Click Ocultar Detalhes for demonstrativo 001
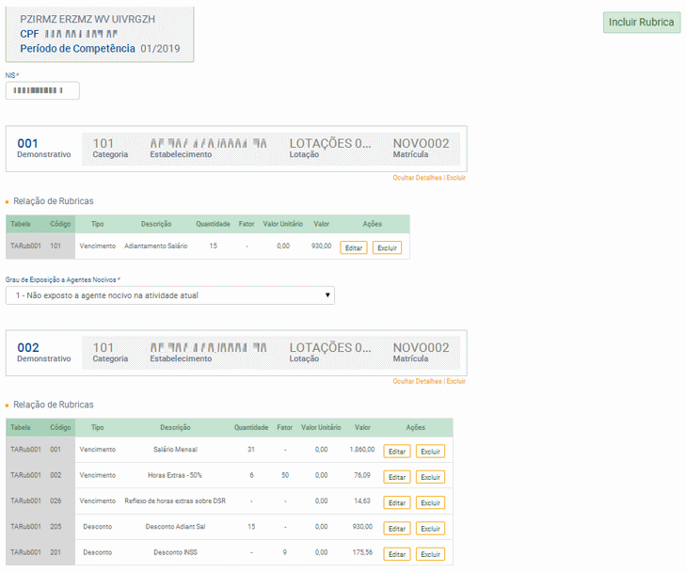686x572 pixels. coord(416,178)
